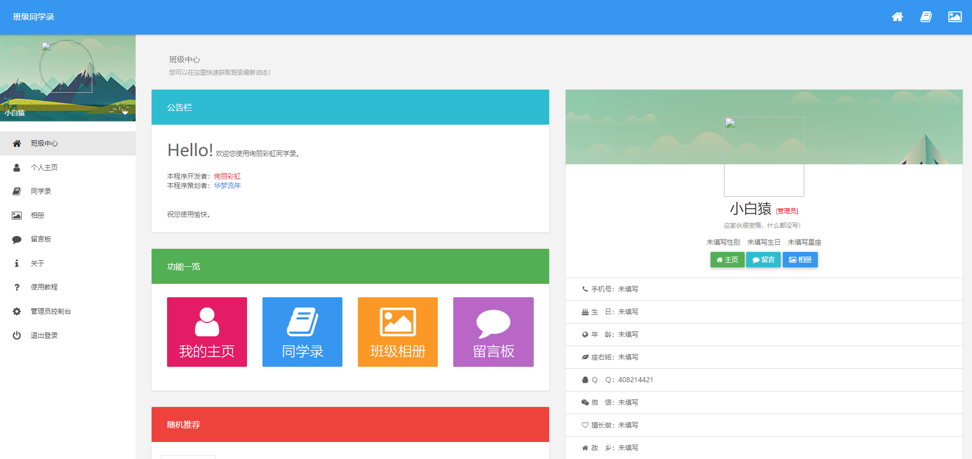This screenshot has height=459, width=972.
Task: Open 管理员控制台 in the sidebar
Action: point(68,311)
